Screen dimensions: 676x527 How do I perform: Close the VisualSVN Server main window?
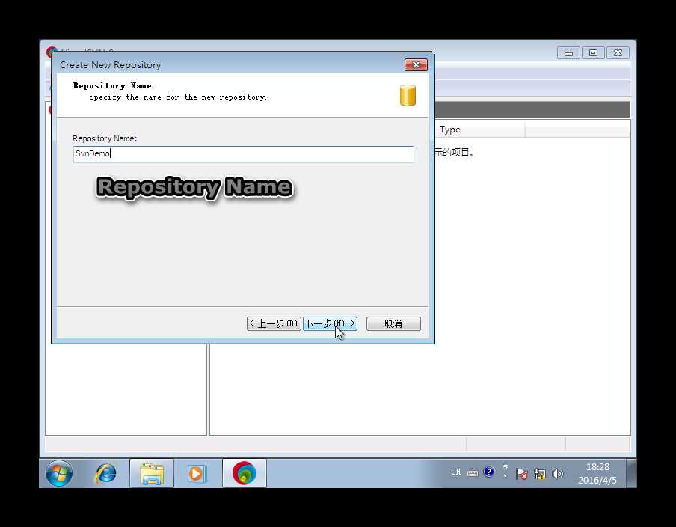tap(618, 52)
